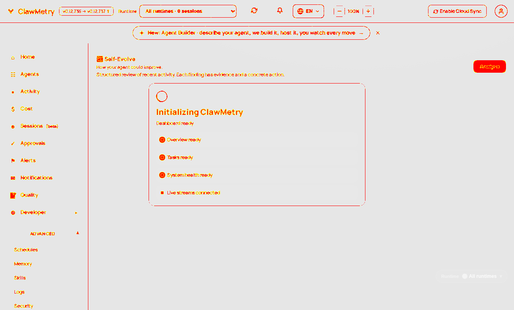Click the Agents icon in the sidebar
The image size is (514, 310).
13,75
